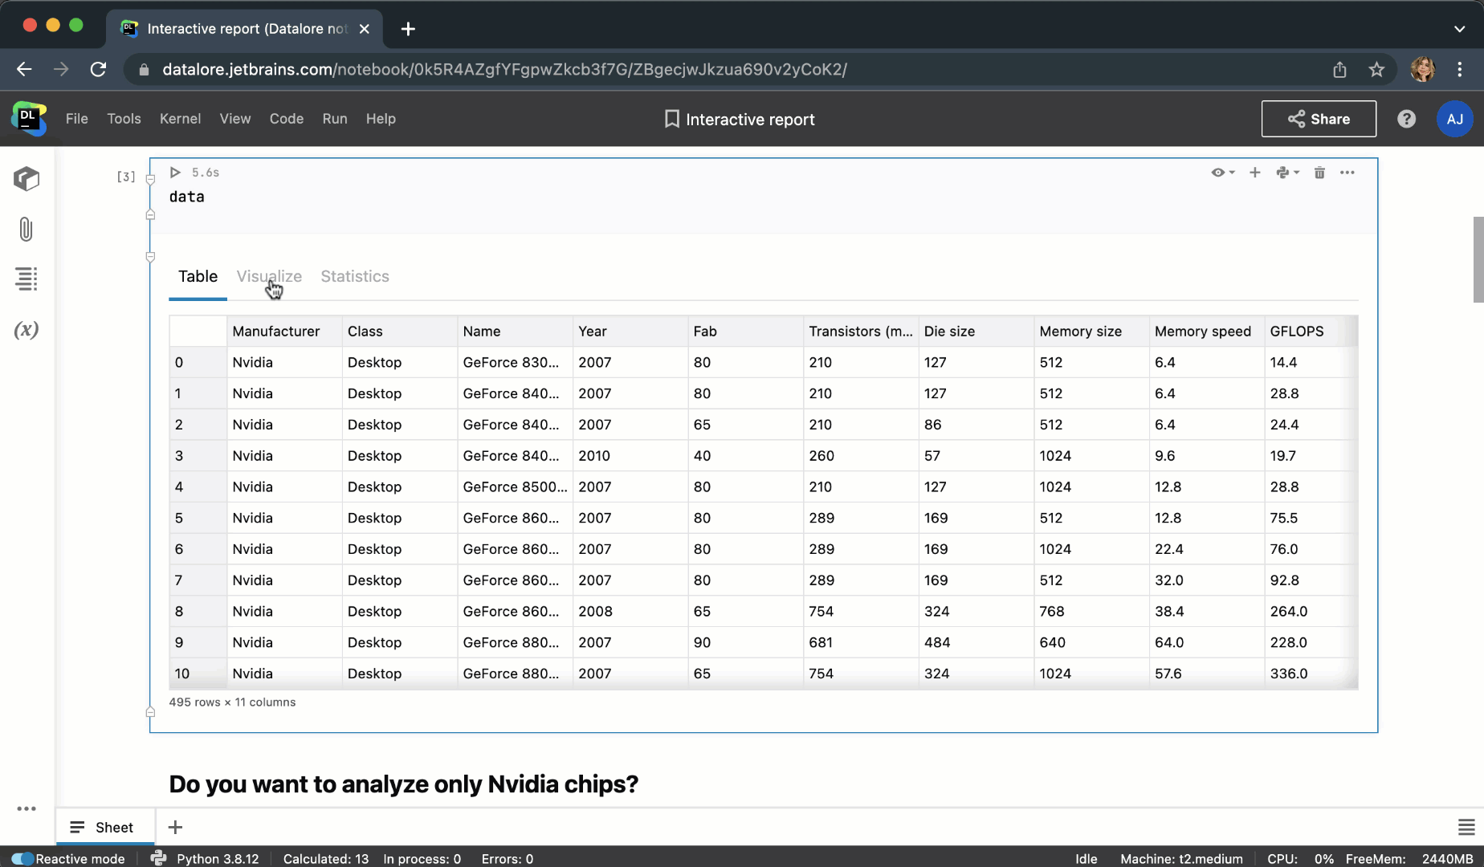Open the cell type Python dropdown
The width and height of the screenshot is (1484, 867).
(1287, 173)
